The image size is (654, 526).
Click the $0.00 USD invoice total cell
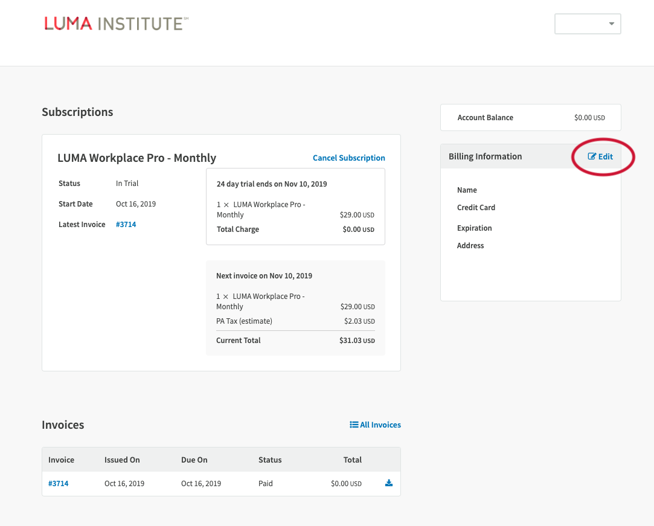[x=346, y=484]
